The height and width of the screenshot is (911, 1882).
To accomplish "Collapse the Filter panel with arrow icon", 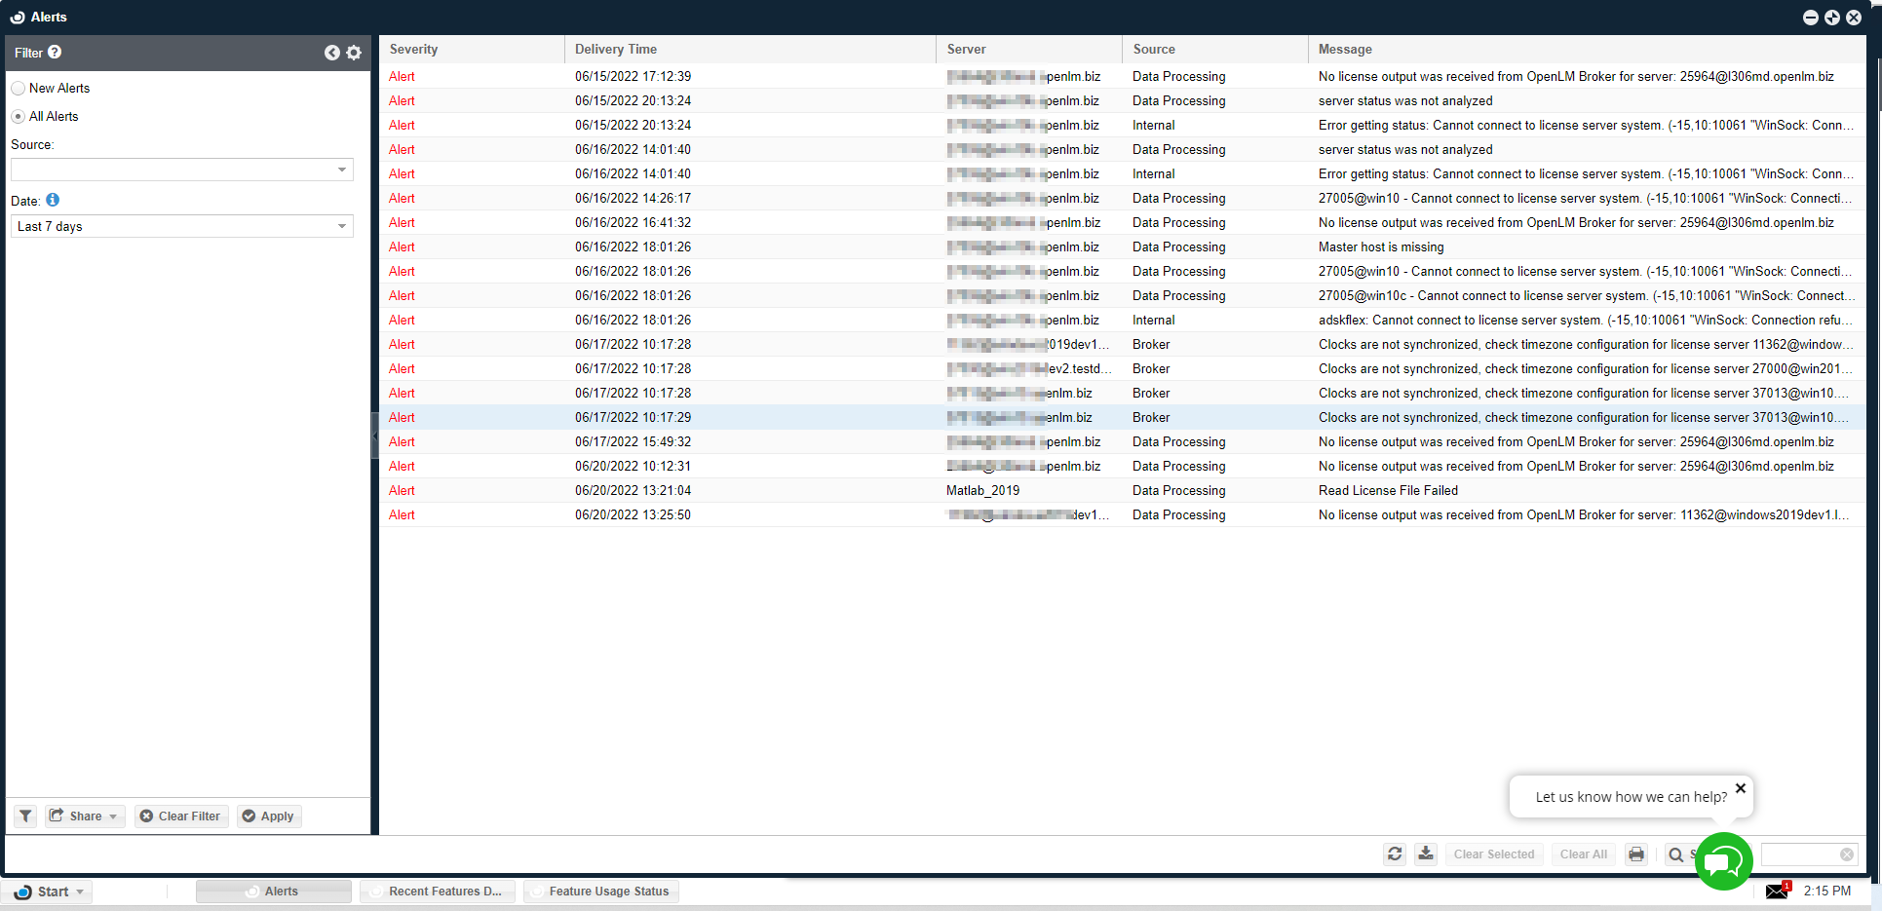I will pos(332,53).
